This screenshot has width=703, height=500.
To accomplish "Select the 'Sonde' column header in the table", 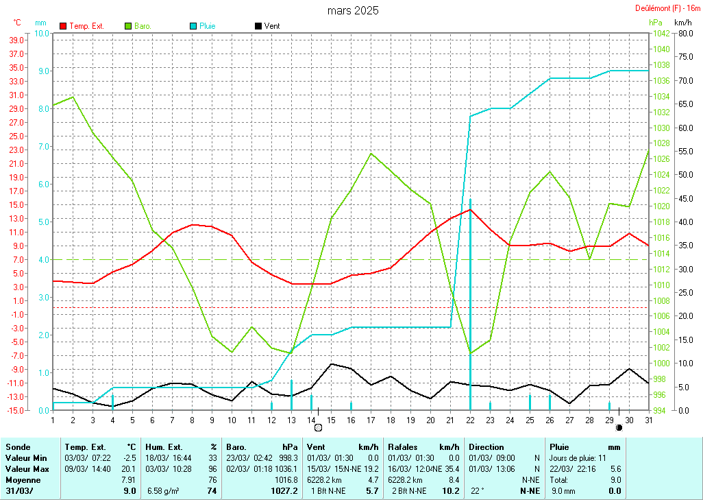I will [18, 447].
